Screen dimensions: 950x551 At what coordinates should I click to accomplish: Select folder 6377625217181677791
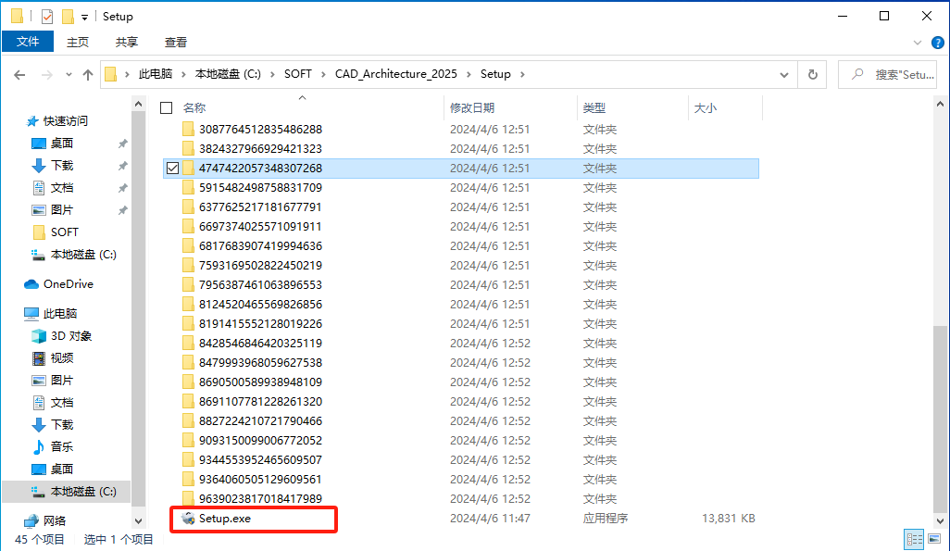click(x=260, y=207)
